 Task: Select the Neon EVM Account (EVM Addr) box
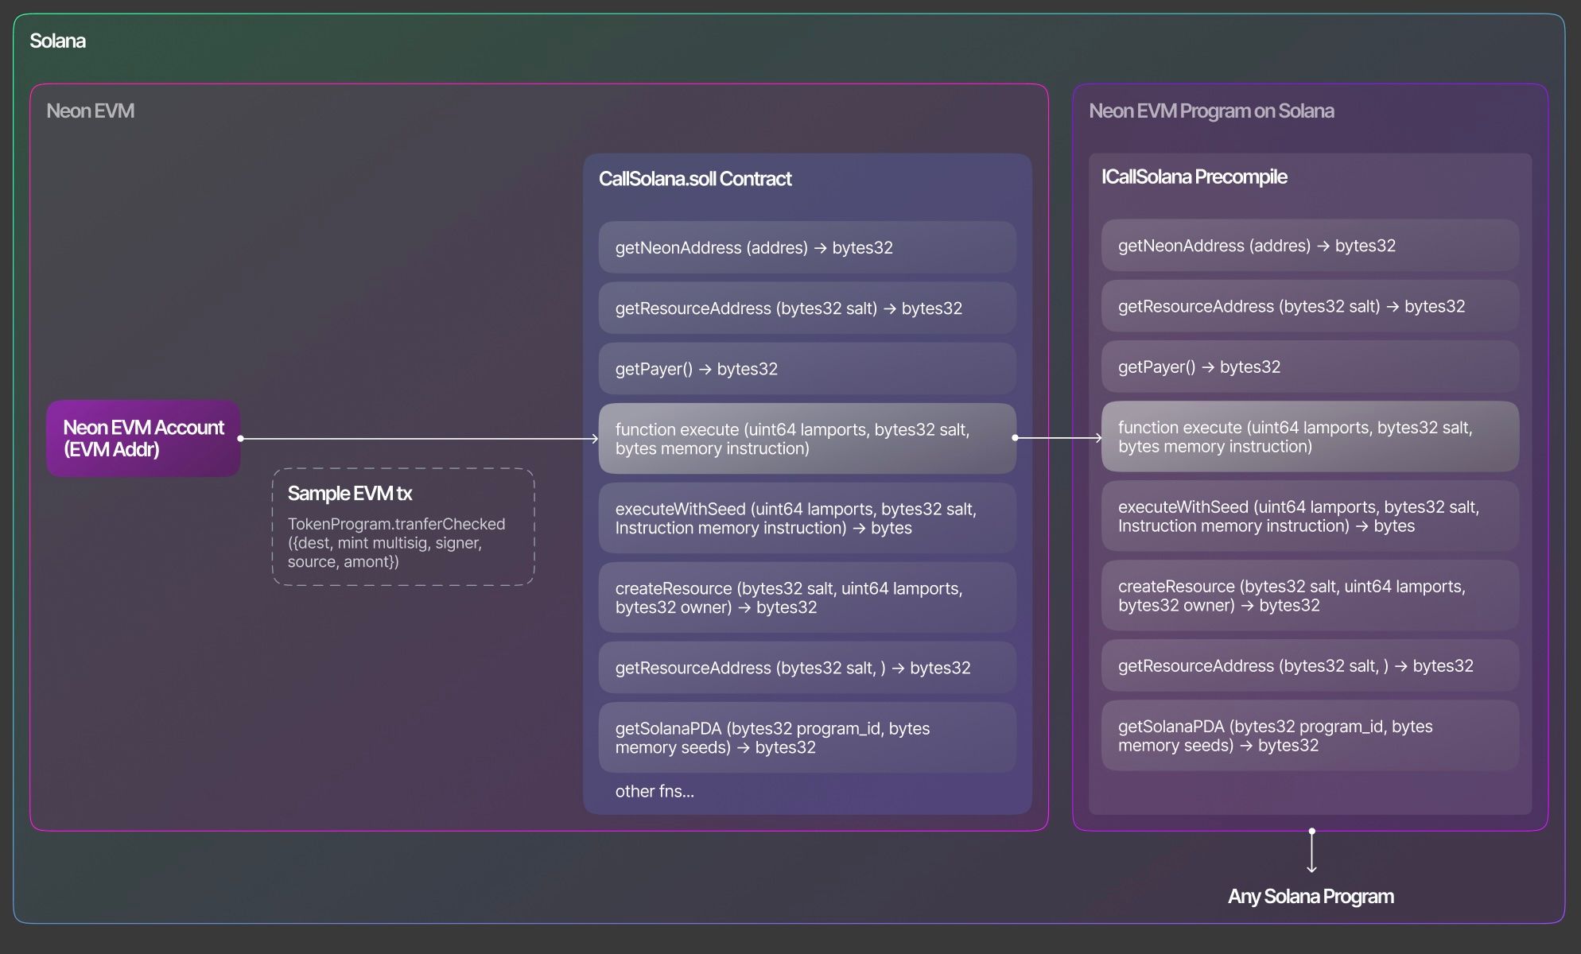tap(143, 438)
